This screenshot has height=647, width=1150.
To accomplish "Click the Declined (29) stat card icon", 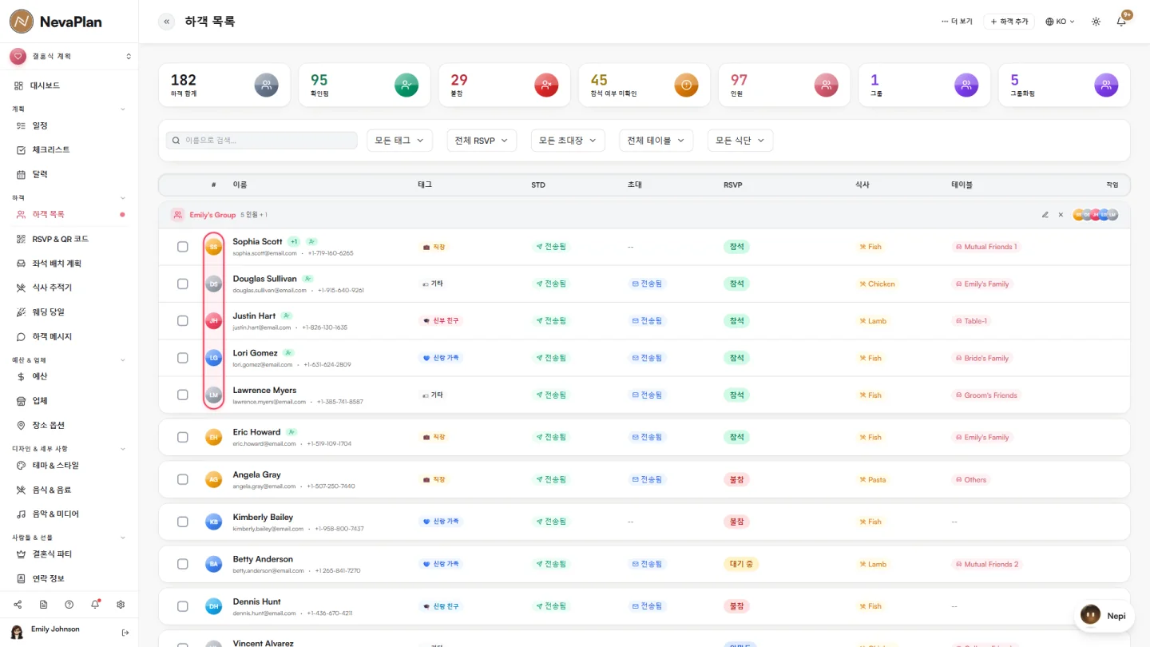I will [x=546, y=85].
